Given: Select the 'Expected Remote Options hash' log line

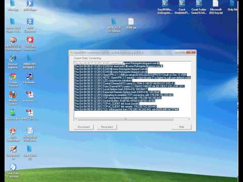Looking at the screenshot, I should pos(117,92).
